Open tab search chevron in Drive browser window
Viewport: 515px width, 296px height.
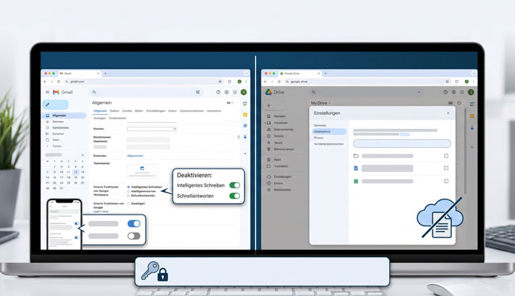[x=473, y=73]
